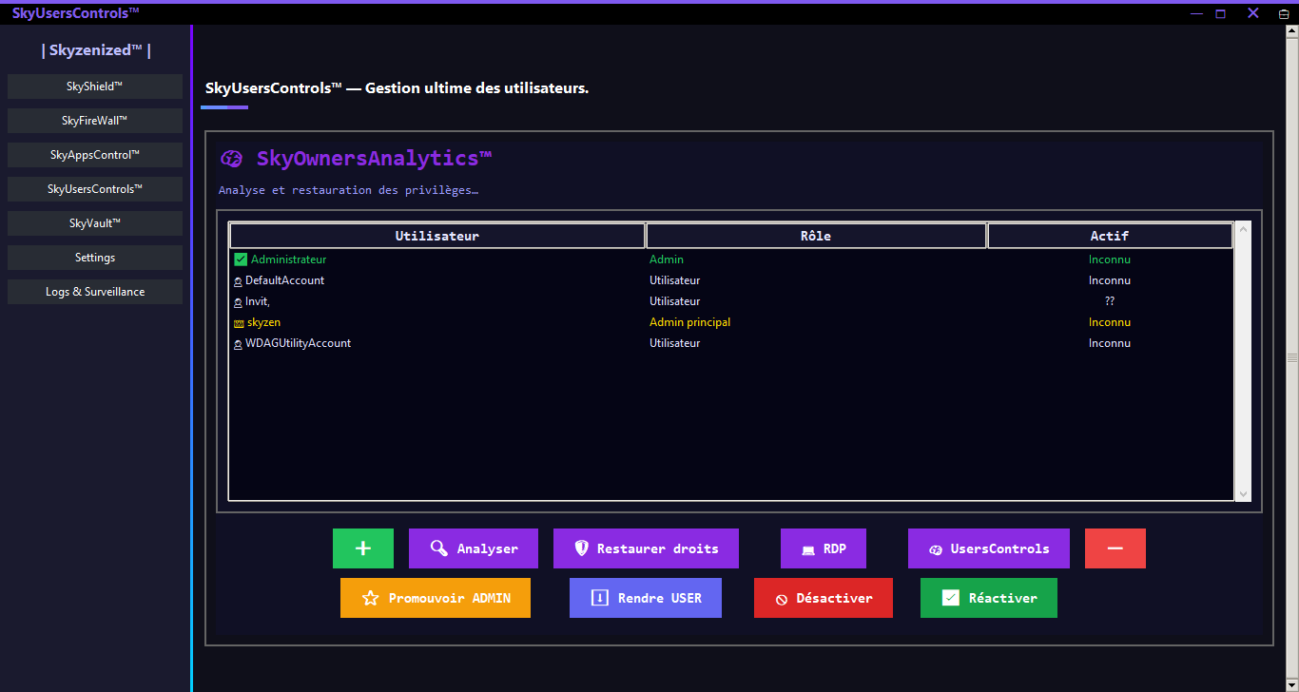1299x692 pixels.
Task: Click the user list scrollbar down arrow
Action: click(1243, 493)
